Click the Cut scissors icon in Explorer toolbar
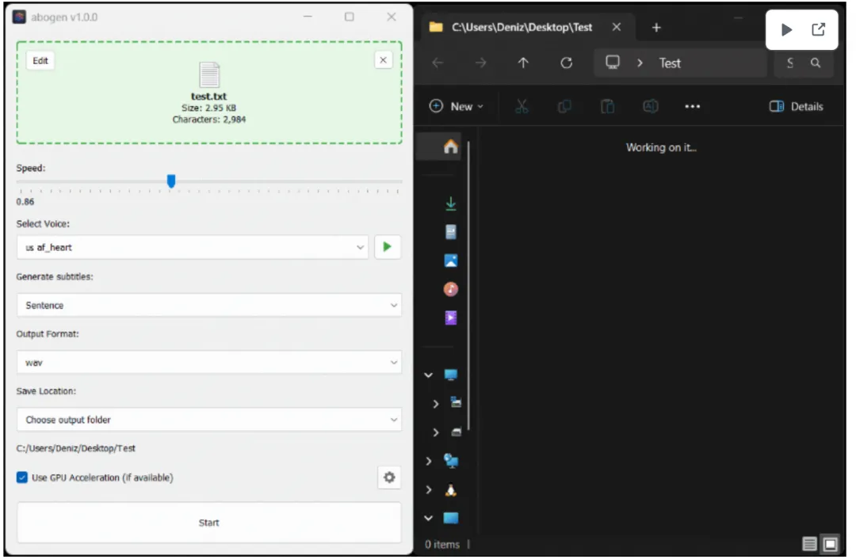Image resolution: width=856 pixels, height=559 pixels. click(x=522, y=107)
